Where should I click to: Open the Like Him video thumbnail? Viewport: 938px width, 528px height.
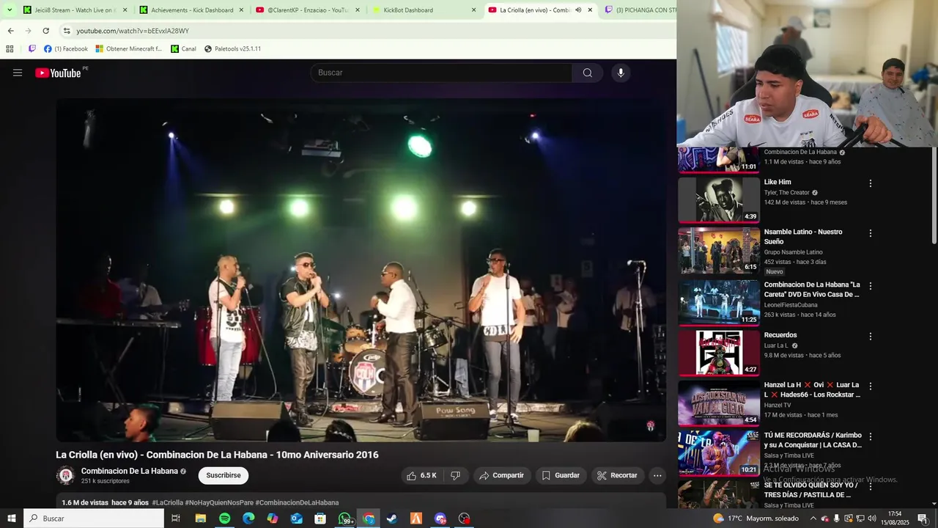(719, 199)
